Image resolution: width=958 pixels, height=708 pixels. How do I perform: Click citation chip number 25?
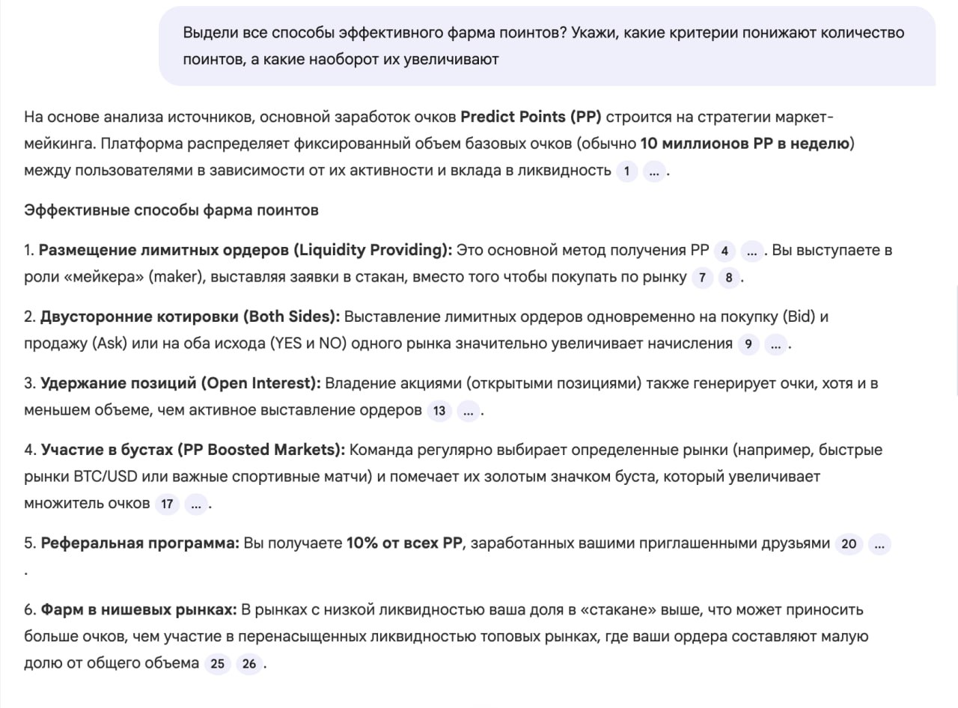coord(217,664)
